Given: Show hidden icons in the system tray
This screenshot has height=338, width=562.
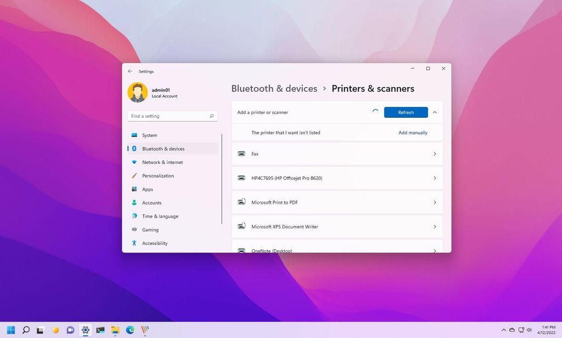Looking at the screenshot, I should click(503, 330).
